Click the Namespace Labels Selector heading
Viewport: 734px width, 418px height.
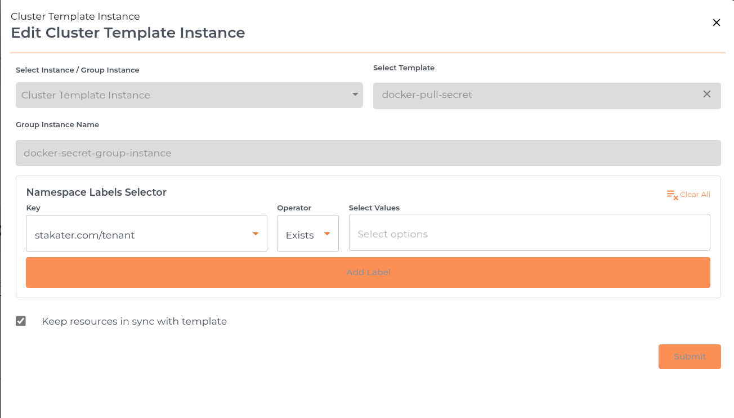click(96, 192)
